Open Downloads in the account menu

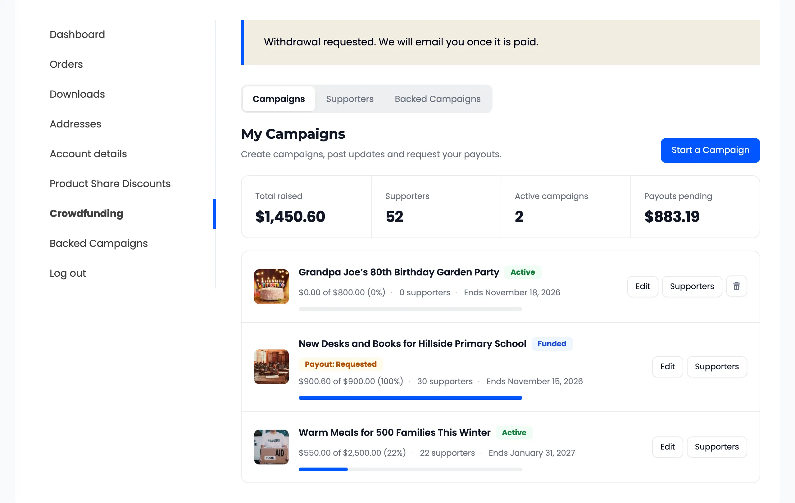(77, 94)
